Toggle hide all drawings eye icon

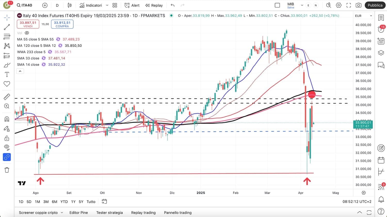[7, 147]
